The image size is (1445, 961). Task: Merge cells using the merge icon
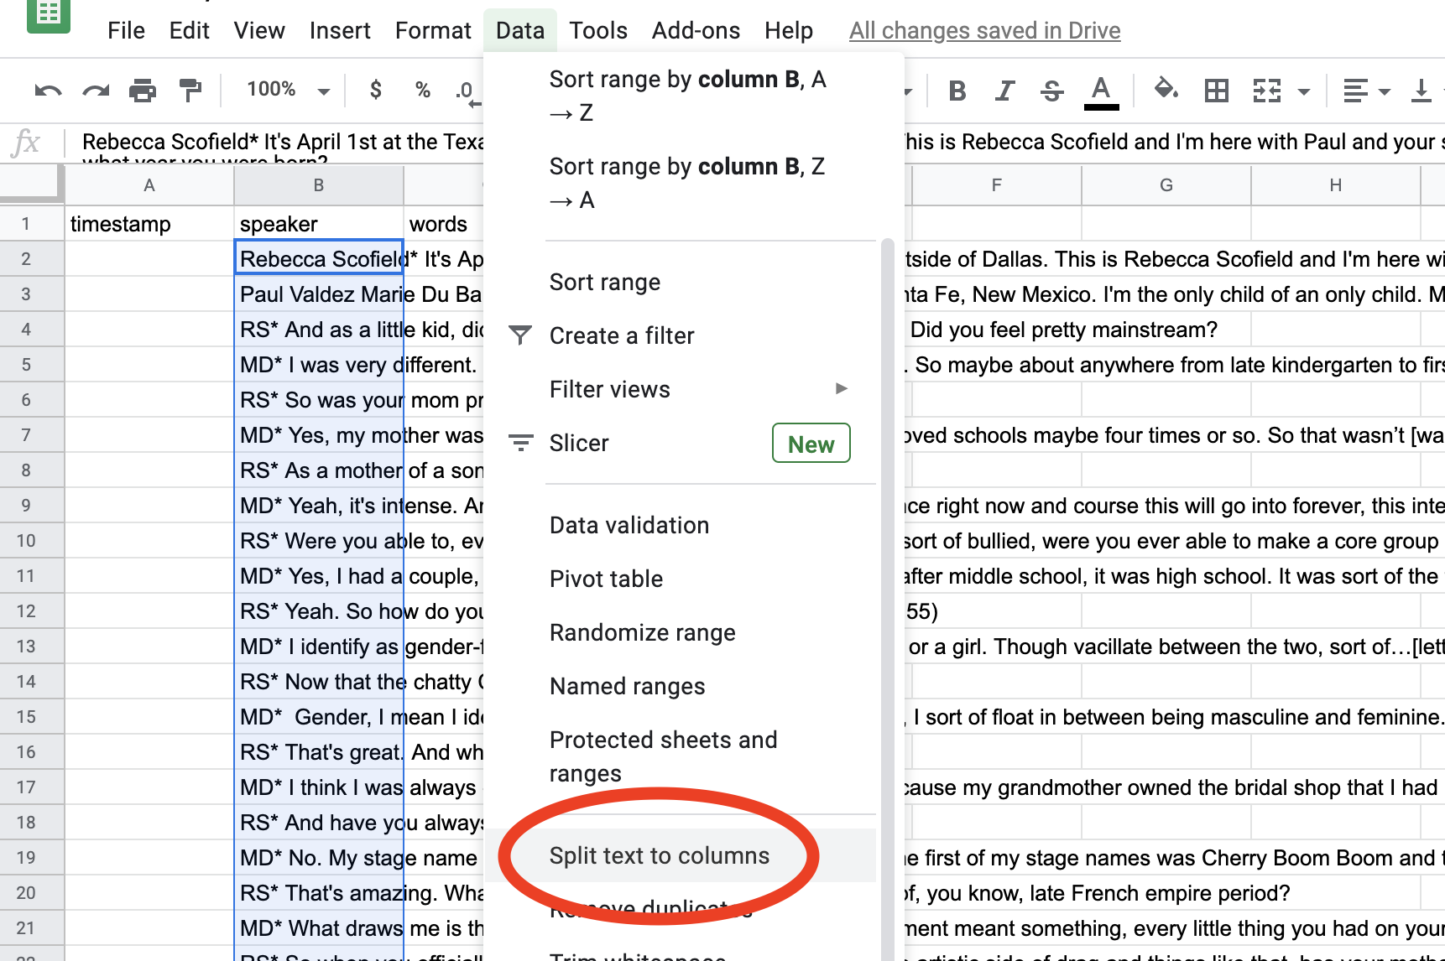tap(1269, 90)
